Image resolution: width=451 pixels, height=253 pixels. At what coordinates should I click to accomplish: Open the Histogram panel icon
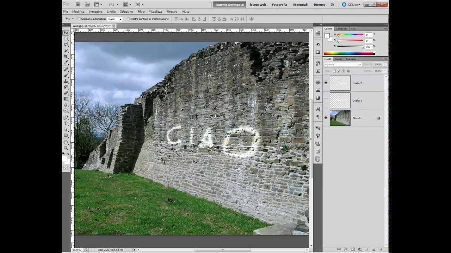point(318,90)
